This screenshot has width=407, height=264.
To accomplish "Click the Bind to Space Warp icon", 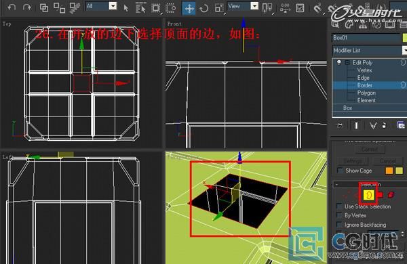I will pos(75,7).
